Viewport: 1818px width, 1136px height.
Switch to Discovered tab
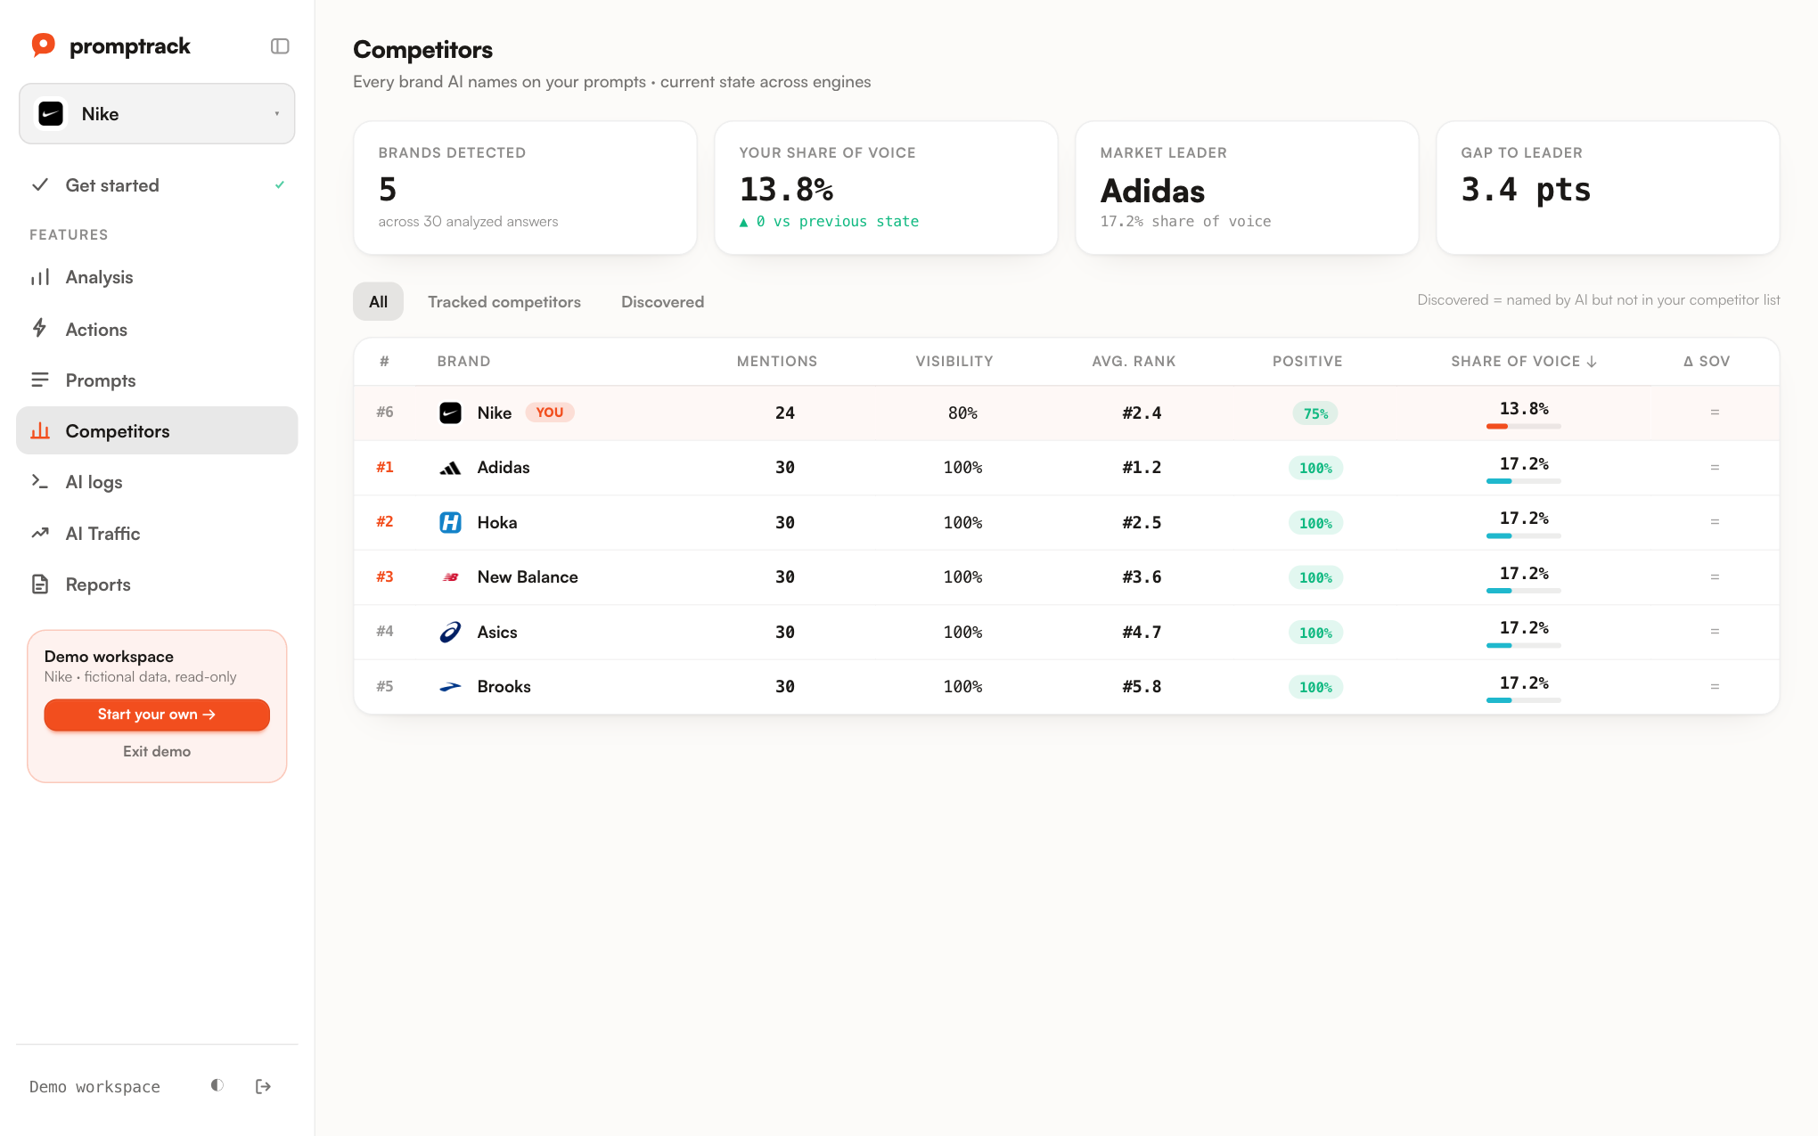[x=662, y=302]
